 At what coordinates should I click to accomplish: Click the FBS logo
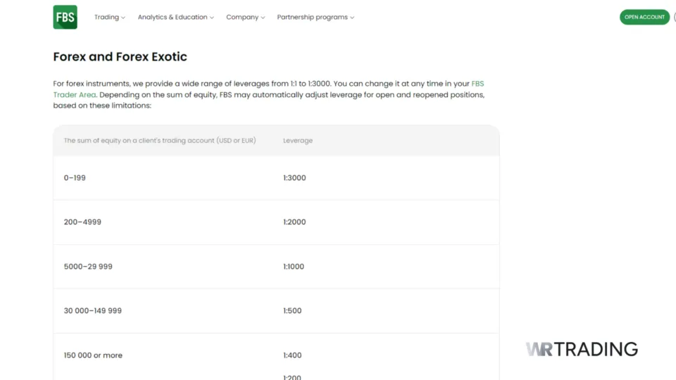coord(65,17)
